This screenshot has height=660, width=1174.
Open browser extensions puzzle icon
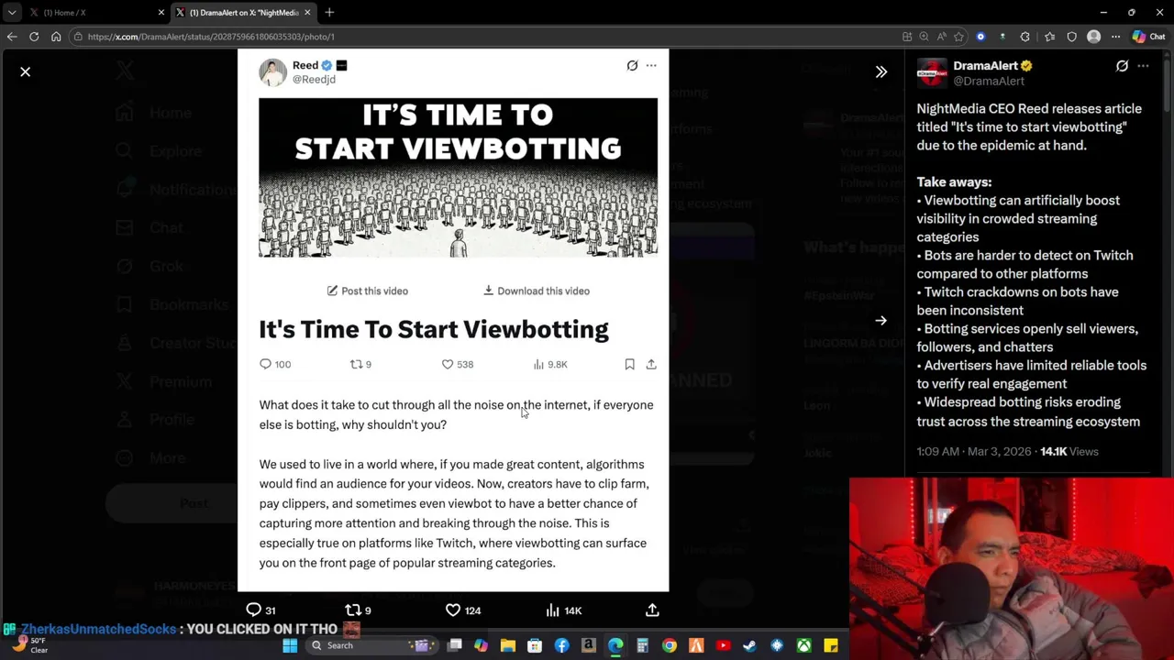point(1024,37)
